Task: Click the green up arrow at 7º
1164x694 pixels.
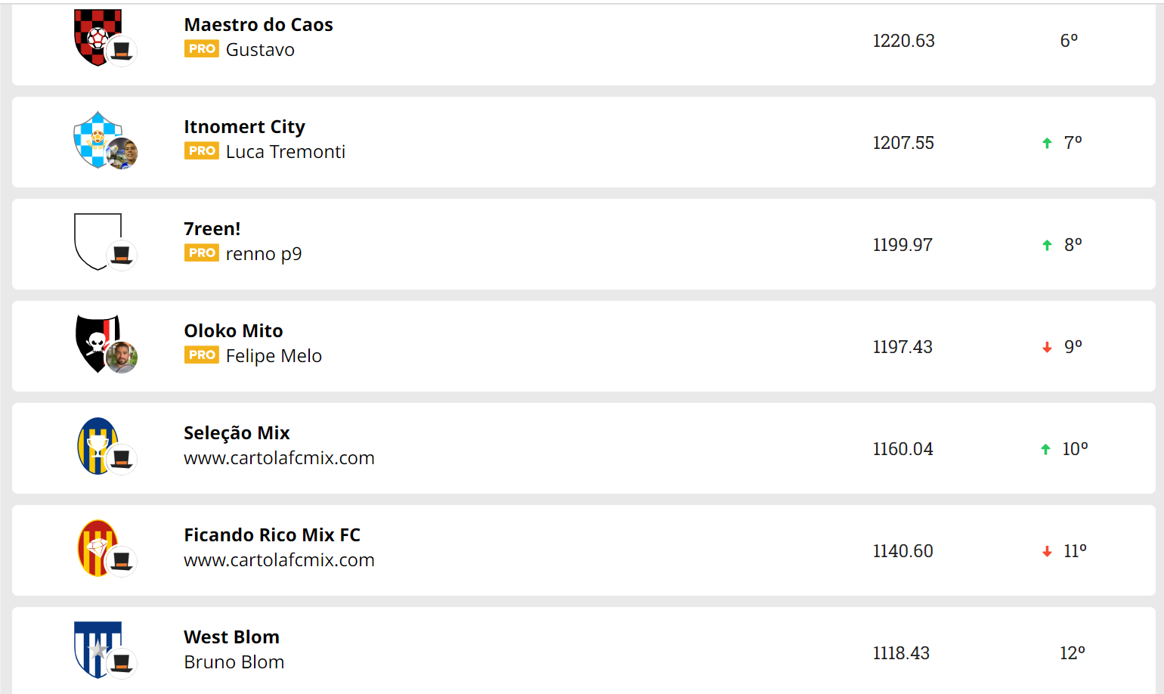Action: click(x=1047, y=143)
